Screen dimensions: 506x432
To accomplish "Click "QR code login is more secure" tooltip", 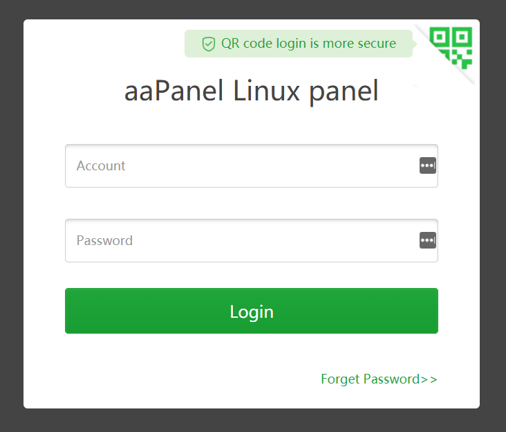I will click(308, 44).
